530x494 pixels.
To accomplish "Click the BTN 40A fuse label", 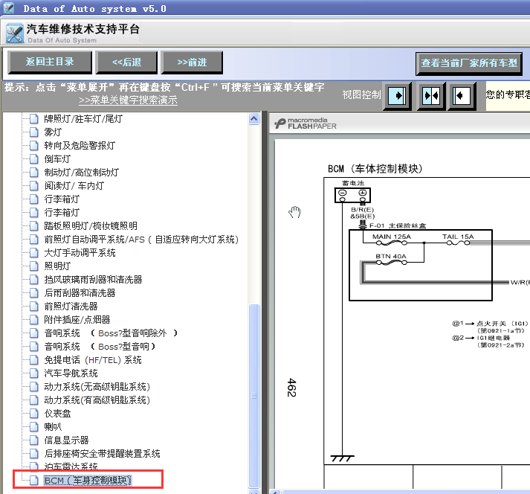I will coord(391,256).
